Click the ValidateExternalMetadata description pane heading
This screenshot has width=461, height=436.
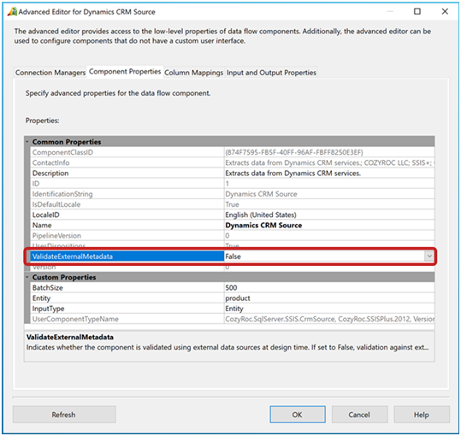point(70,337)
